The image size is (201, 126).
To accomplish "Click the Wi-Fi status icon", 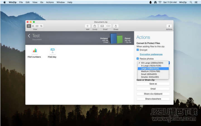I will pos(160,2).
